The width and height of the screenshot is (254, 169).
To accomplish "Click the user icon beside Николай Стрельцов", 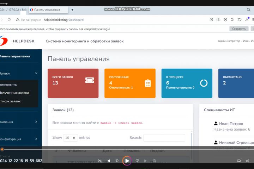I will 216,143.
